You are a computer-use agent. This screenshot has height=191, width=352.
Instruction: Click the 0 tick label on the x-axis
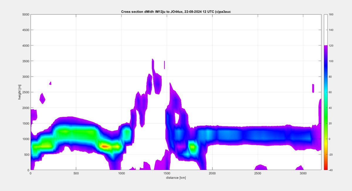pyautogui.click(x=30, y=173)
